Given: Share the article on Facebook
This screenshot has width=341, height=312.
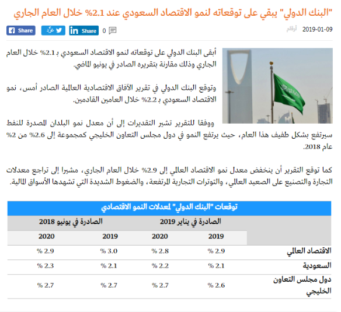Looking at the screenshot, I should 21,30.
